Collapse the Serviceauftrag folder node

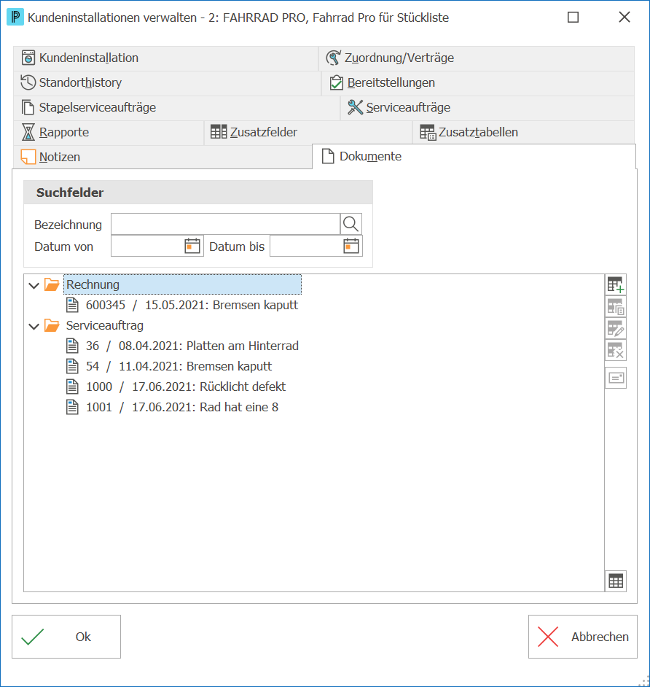click(34, 327)
